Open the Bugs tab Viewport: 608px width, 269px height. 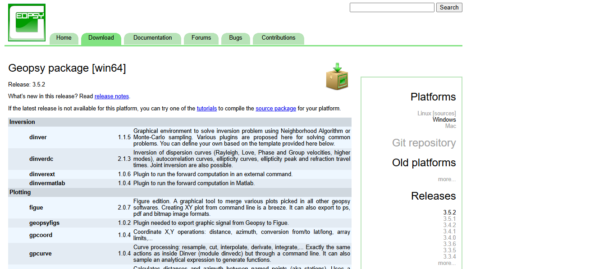[x=235, y=38]
